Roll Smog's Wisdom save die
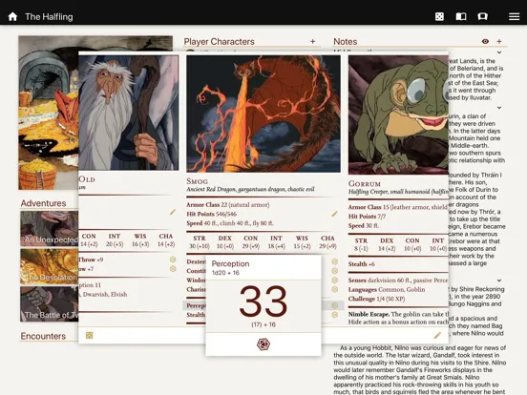This screenshot has height=395, width=527. [334, 281]
